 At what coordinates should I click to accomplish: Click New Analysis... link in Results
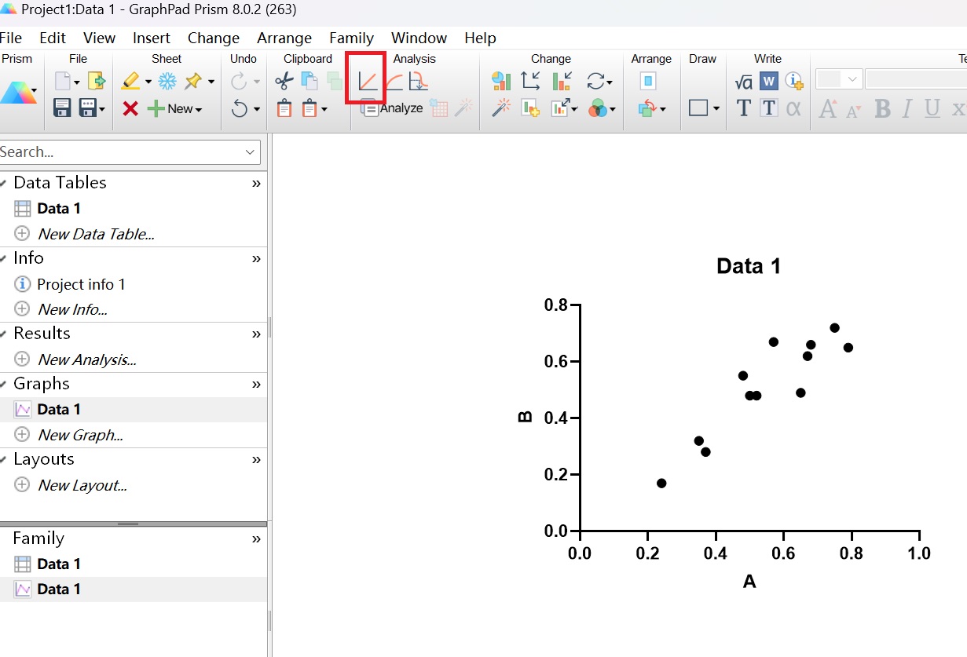tap(86, 360)
